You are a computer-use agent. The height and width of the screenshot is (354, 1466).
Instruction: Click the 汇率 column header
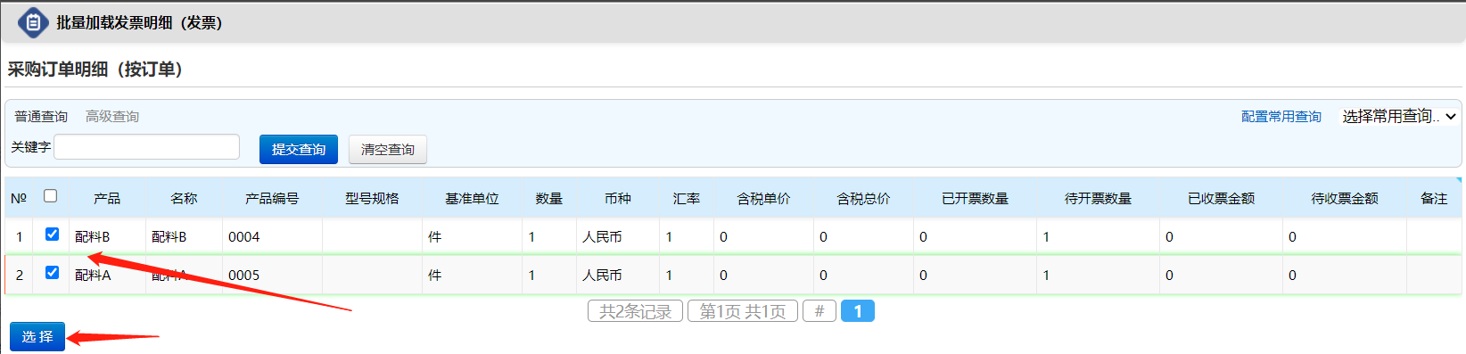687,199
